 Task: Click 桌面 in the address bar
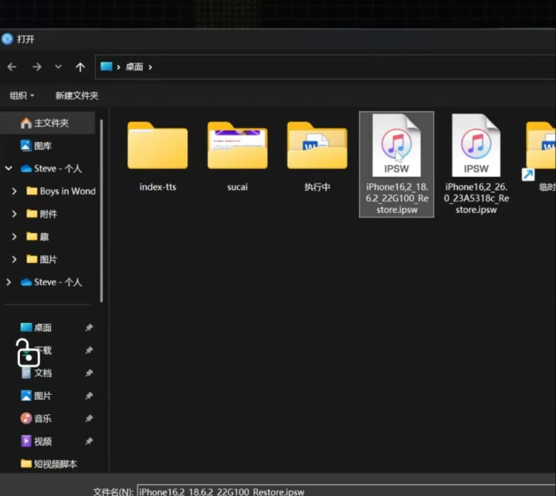tap(134, 67)
